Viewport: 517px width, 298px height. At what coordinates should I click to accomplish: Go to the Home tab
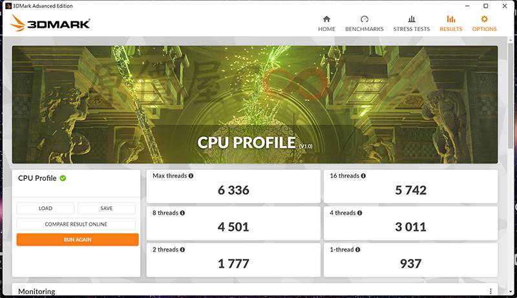[x=326, y=24]
